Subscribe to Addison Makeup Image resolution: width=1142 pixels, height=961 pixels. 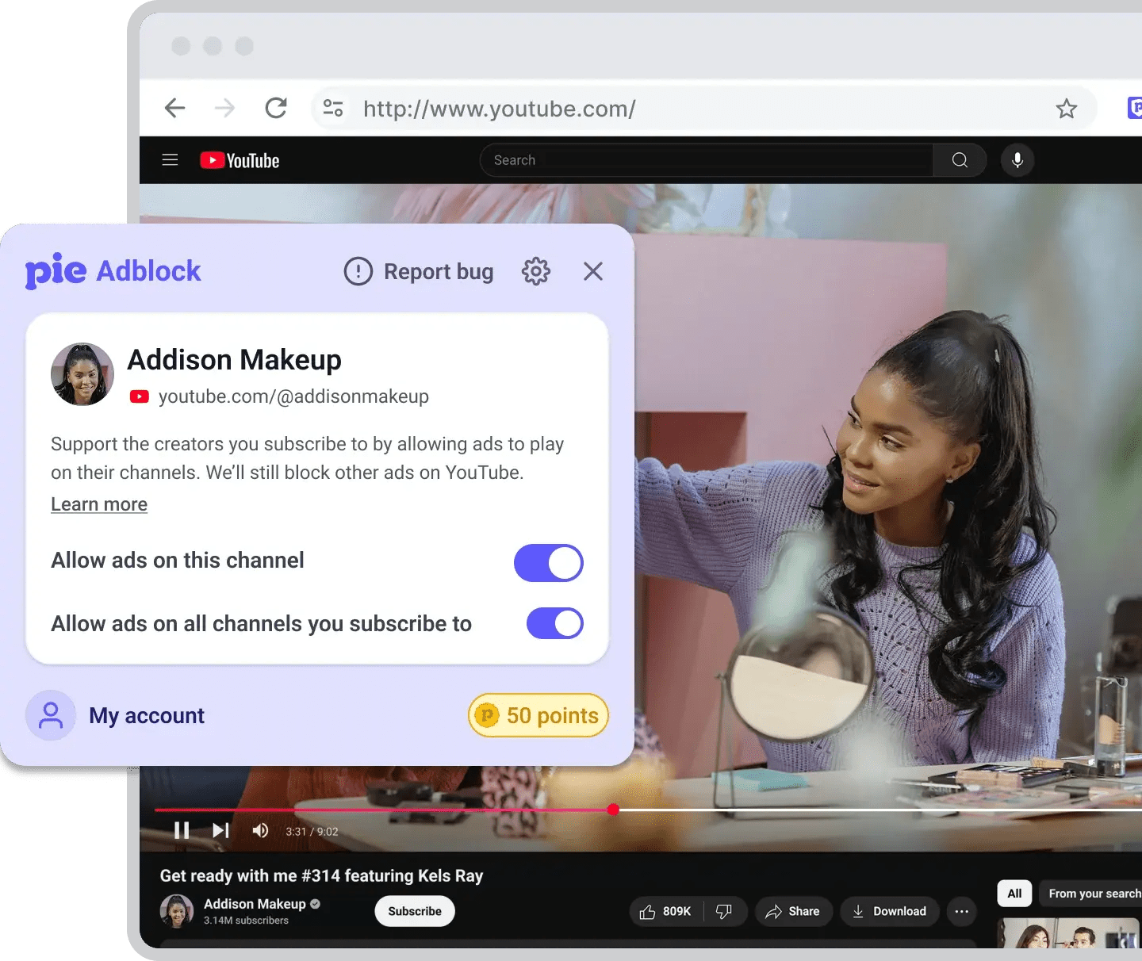click(414, 911)
